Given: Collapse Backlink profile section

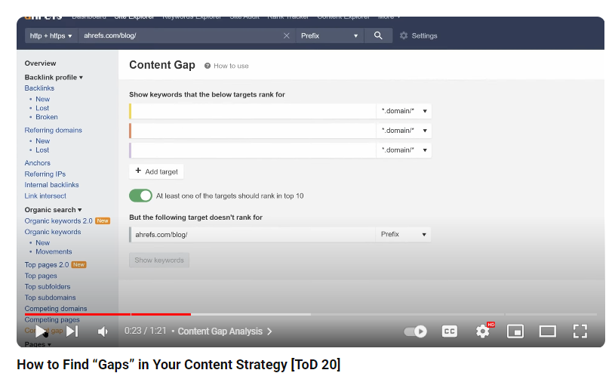Looking at the screenshot, I should tap(54, 77).
